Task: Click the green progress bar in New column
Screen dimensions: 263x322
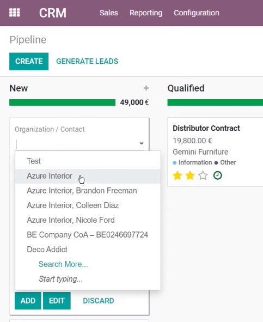Action: click(62, 102)
